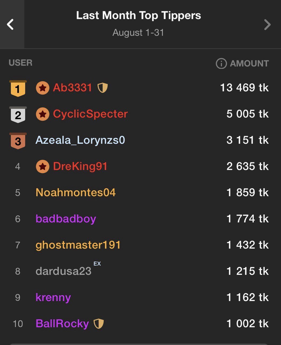Click the silver rank 2 badge
Image resolution: width=281 pixels, height=345 pixels.
click(18, 115)
